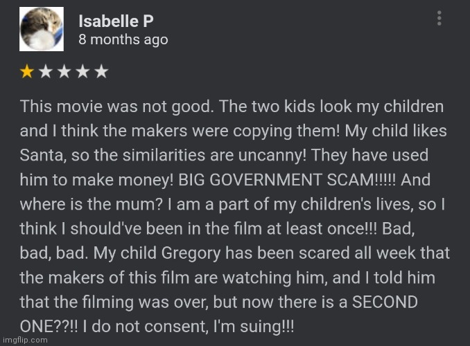Click the reviewer name Isabelle P

point(116,21)
